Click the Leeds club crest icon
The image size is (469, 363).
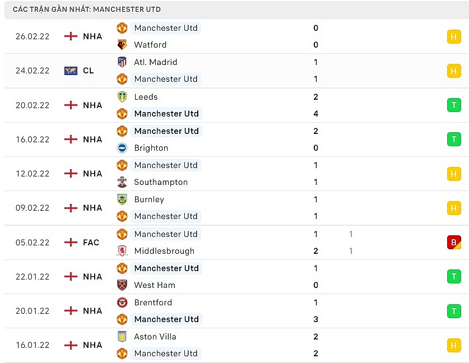(x=122, y=97)
